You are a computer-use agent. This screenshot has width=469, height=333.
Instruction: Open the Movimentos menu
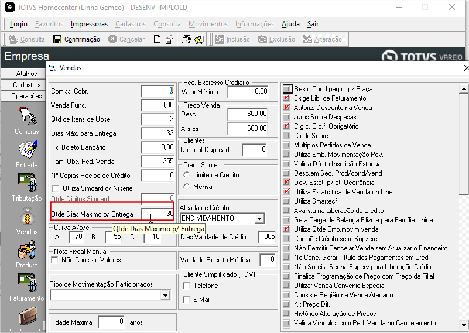[208, 24]
